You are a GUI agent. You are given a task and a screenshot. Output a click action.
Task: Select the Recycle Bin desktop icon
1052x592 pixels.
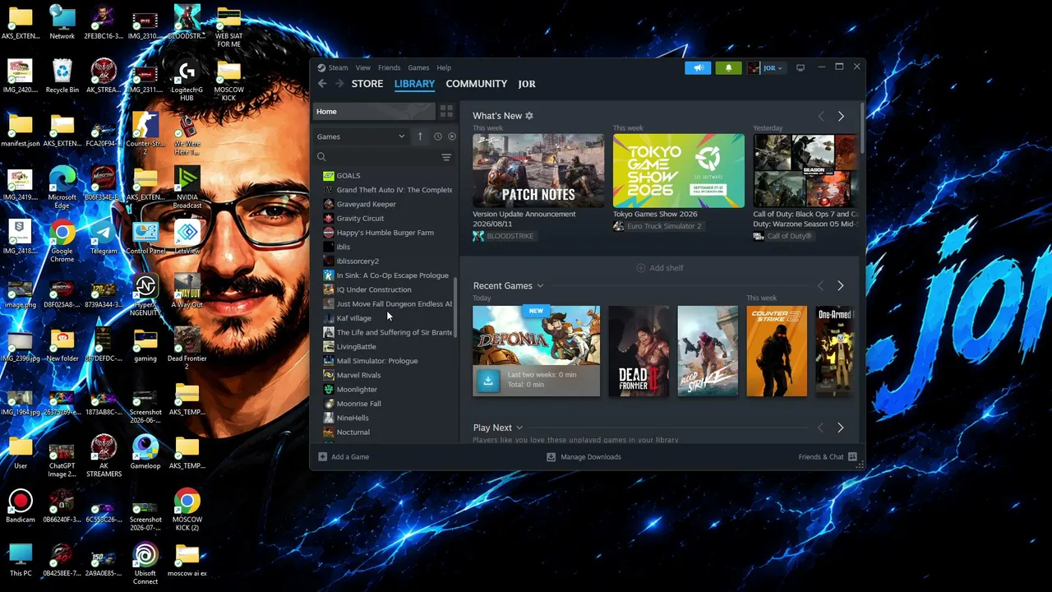pyautogui.click(x=62, y=76)
